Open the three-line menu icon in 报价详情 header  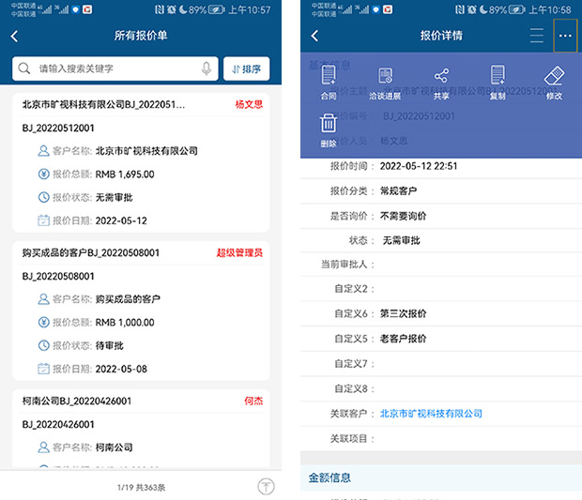(537, 36)
